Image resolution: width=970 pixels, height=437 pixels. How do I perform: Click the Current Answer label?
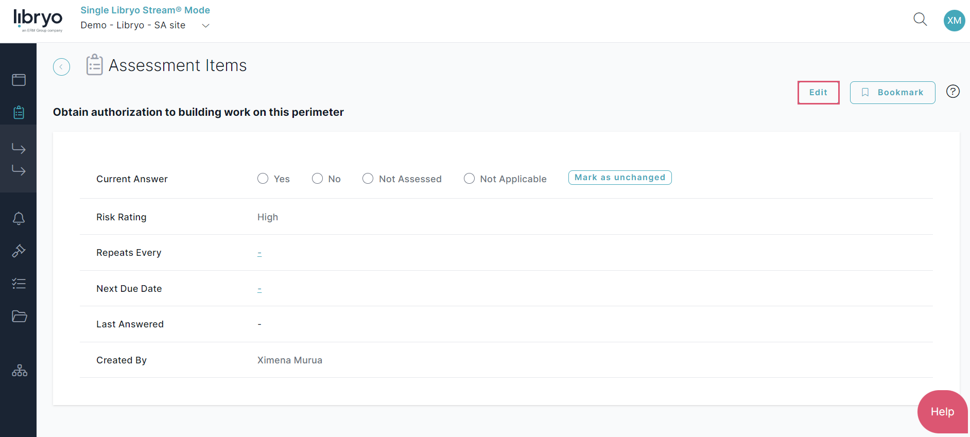132,179
